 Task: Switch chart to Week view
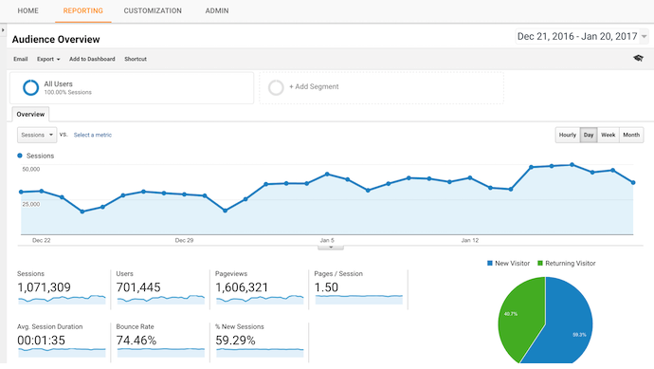click(x=609, y=135)
